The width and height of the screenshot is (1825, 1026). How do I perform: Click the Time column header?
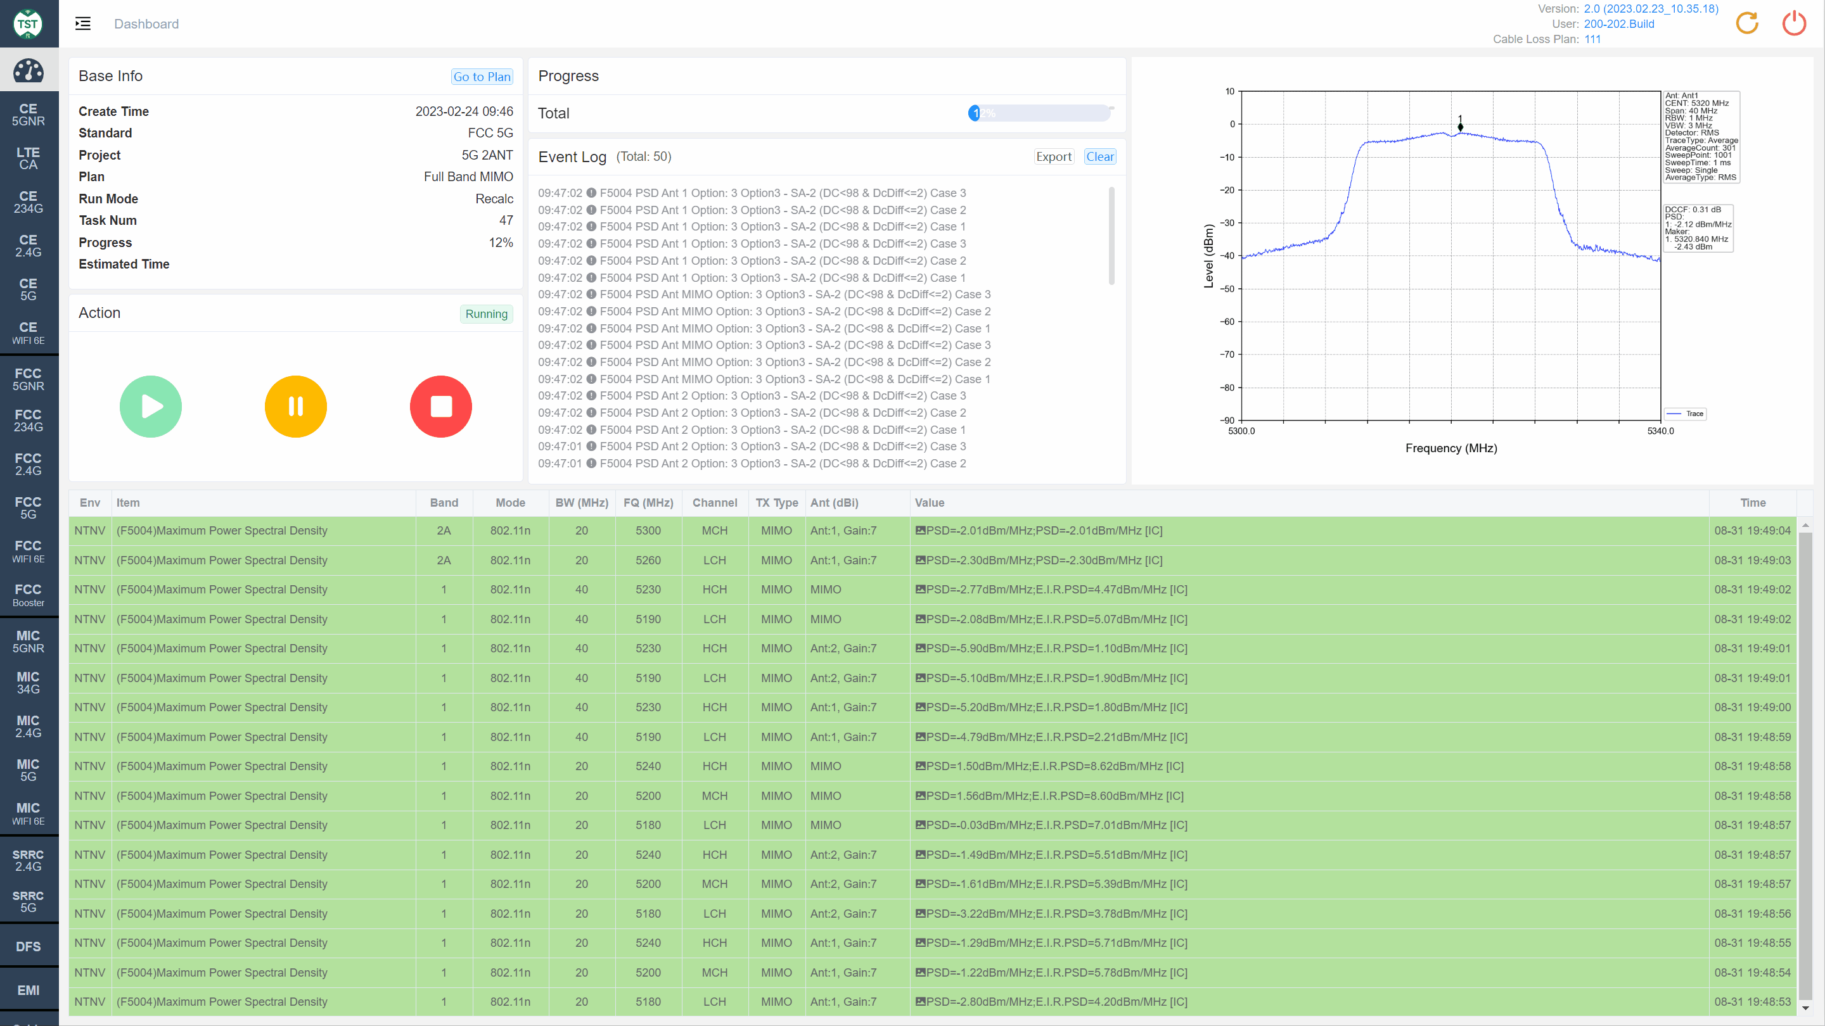pos(1753,503)
